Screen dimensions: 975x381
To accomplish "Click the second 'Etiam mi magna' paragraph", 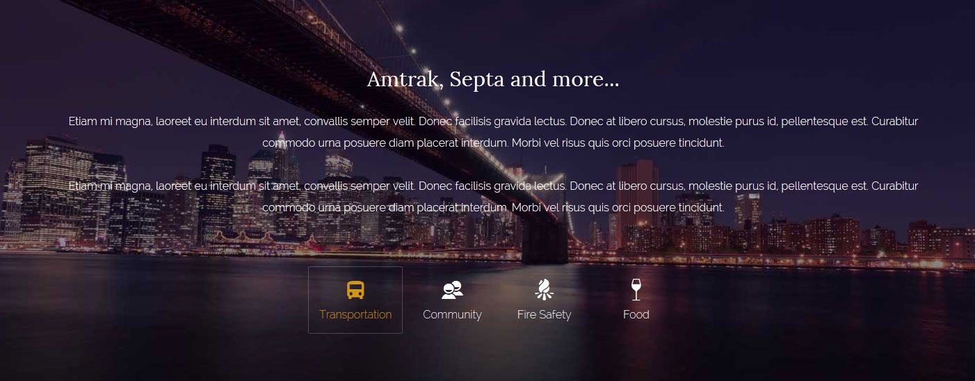I will 493,197.
